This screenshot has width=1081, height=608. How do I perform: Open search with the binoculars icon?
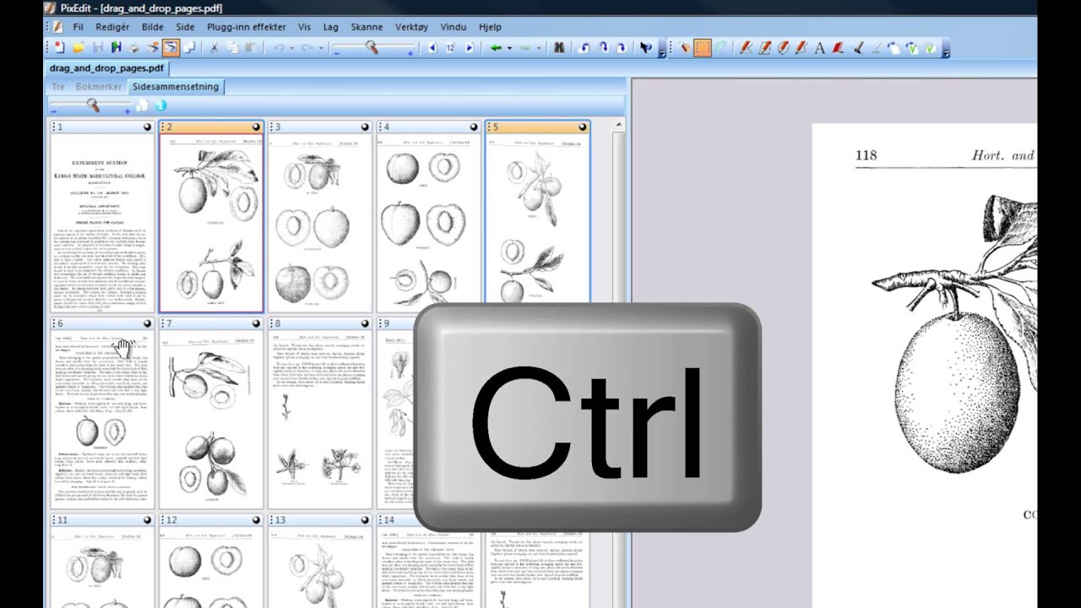point(559,48)
